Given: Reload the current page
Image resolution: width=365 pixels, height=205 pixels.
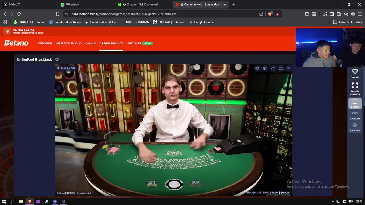Looking at the screenshot, I should click(x=19, y=14).
